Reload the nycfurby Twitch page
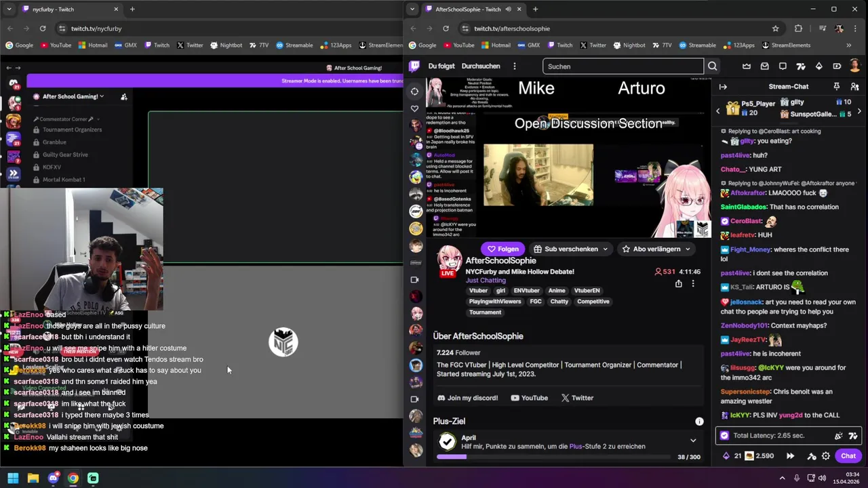 43,28
